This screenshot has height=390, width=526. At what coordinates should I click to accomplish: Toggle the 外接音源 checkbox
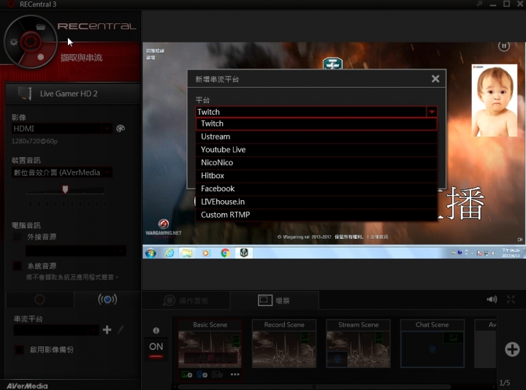17,237
